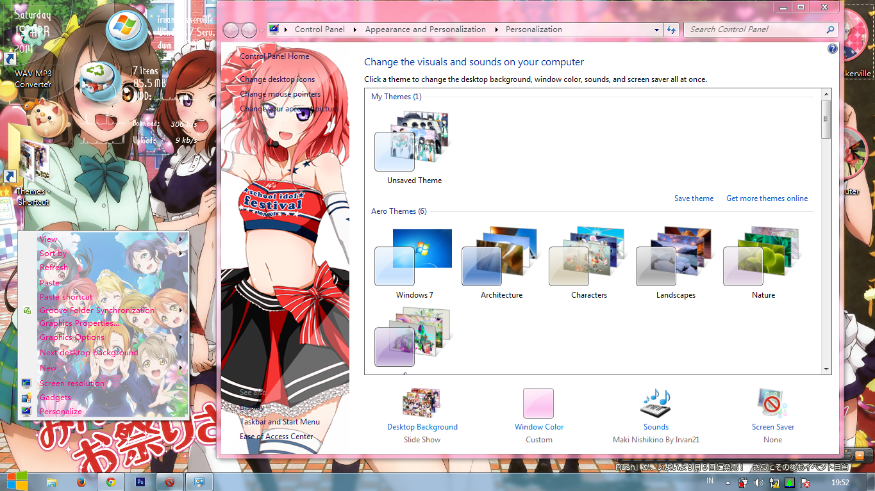Click Save theme link
The image size is (875, 491).
point(694,198)
